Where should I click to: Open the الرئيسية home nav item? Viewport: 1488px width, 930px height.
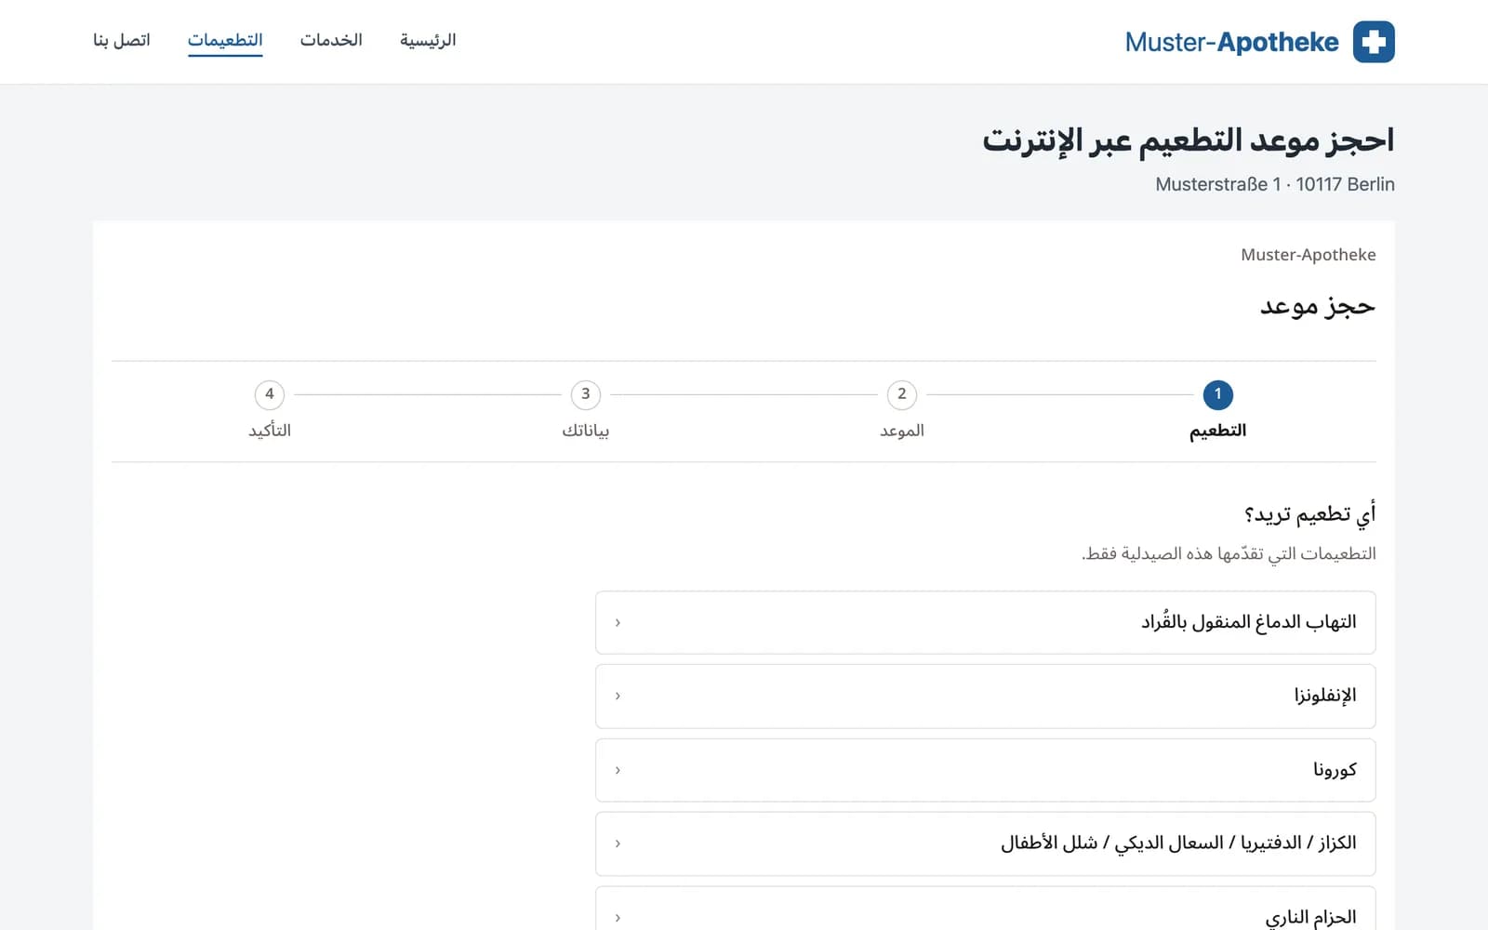(428, 40)
